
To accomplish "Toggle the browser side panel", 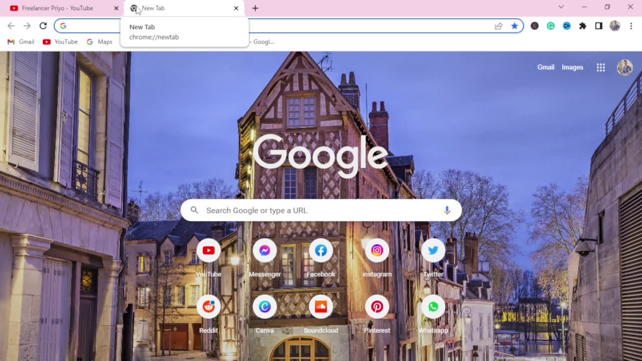I will coord(599,26).
